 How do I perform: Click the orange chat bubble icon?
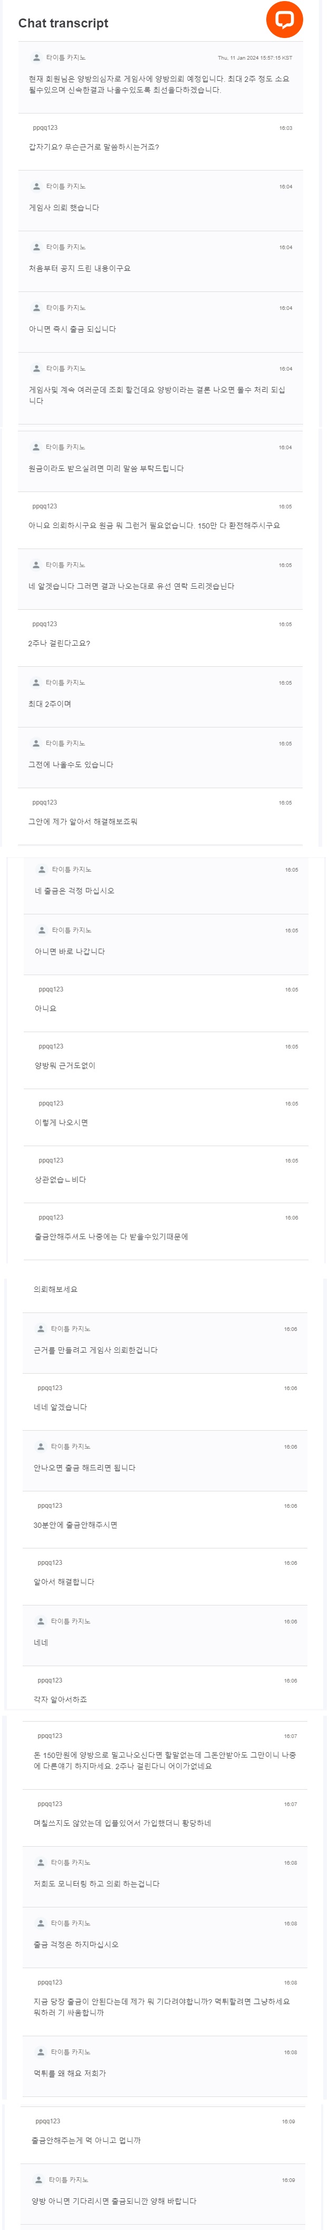tap(284, 19)
